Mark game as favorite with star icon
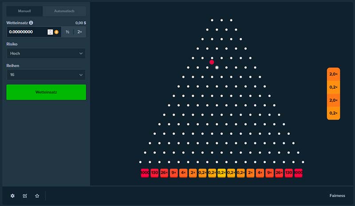 point(37,196)
